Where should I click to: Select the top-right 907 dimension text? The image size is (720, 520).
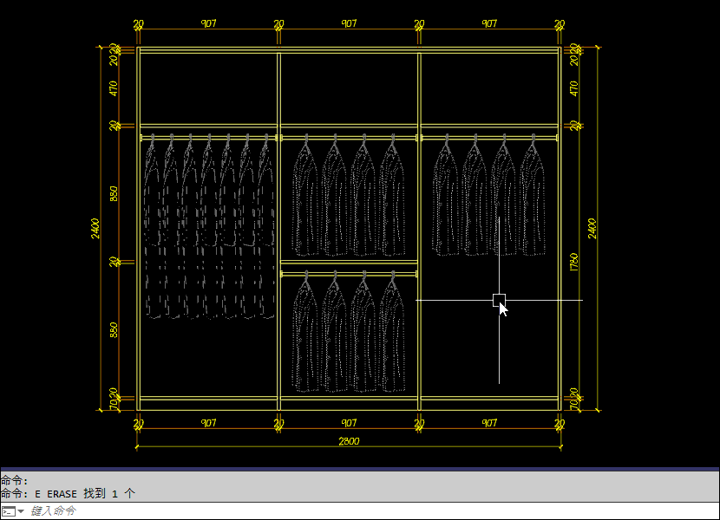click(x=489, y=24)
